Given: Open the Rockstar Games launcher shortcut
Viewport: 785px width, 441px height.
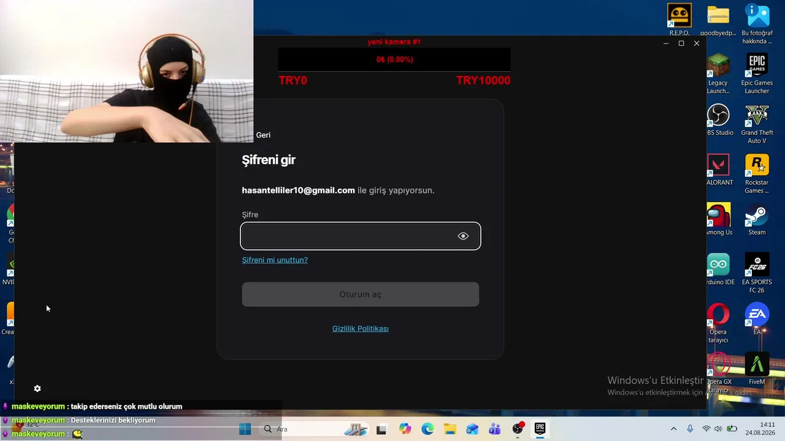Looking at the screenshot, I should click(757, 173).
